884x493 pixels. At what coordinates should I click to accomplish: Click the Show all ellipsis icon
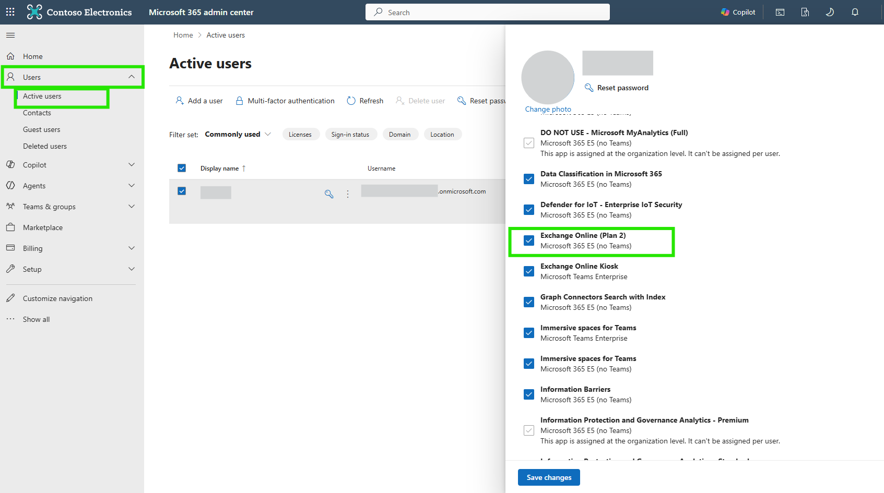[10, 319]
